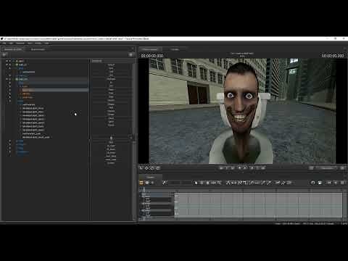Image resolution: width=348 pixels, height=261 pixels.
Task: Activate the fourth viewport manipulator icon
Action: (x=158, y=167)
